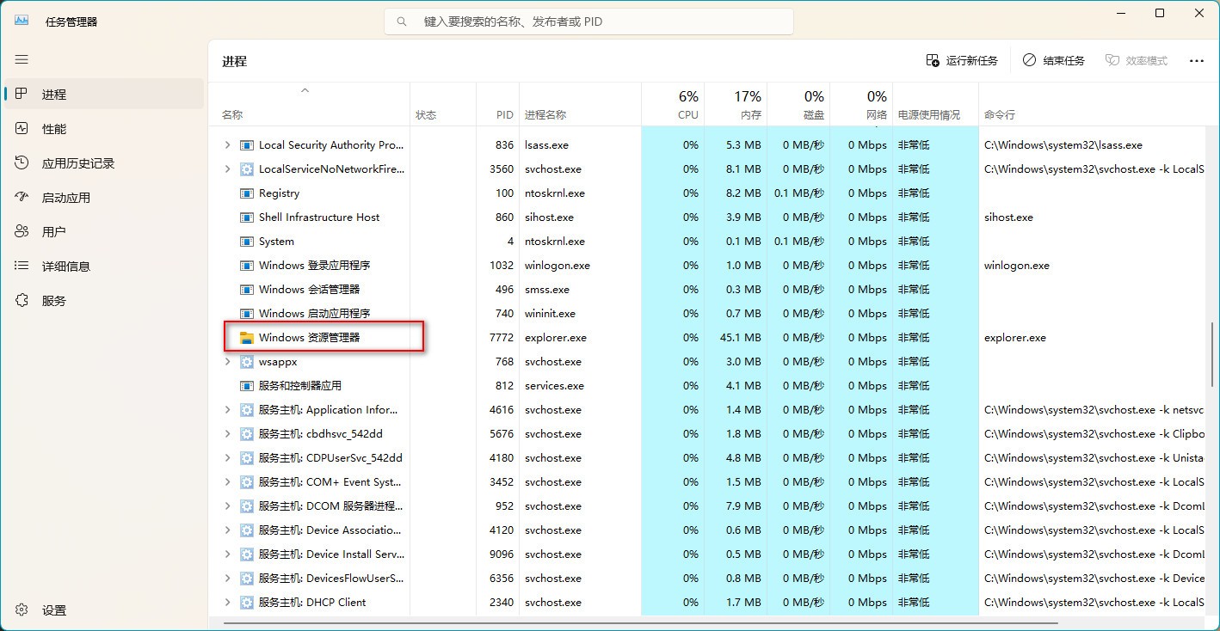
Task: Click PID 7772 cell
Action: [498, 338]
